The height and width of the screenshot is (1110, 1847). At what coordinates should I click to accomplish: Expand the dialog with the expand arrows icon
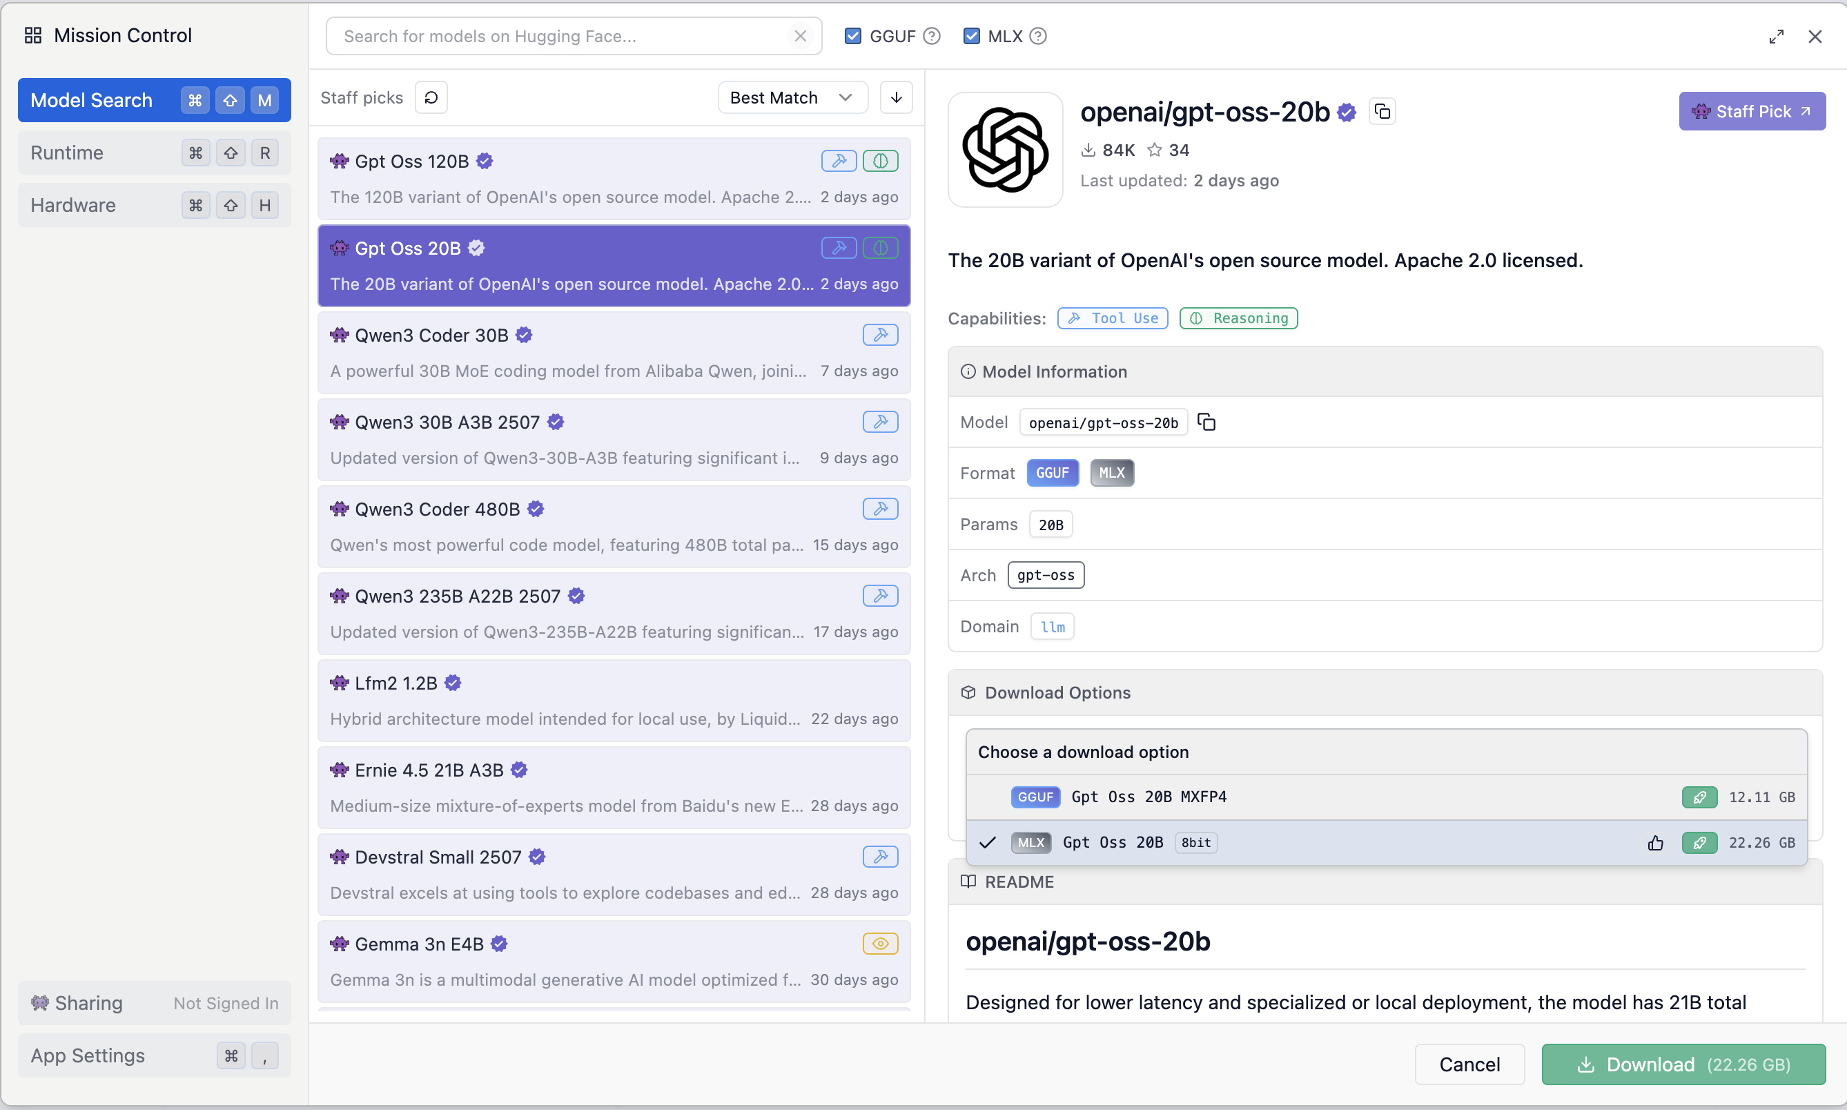coord(1776,37)
